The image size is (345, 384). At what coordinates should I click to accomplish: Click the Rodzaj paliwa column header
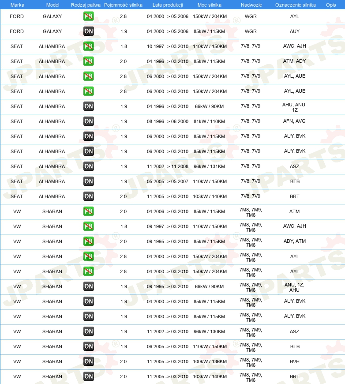pos(86,5)
